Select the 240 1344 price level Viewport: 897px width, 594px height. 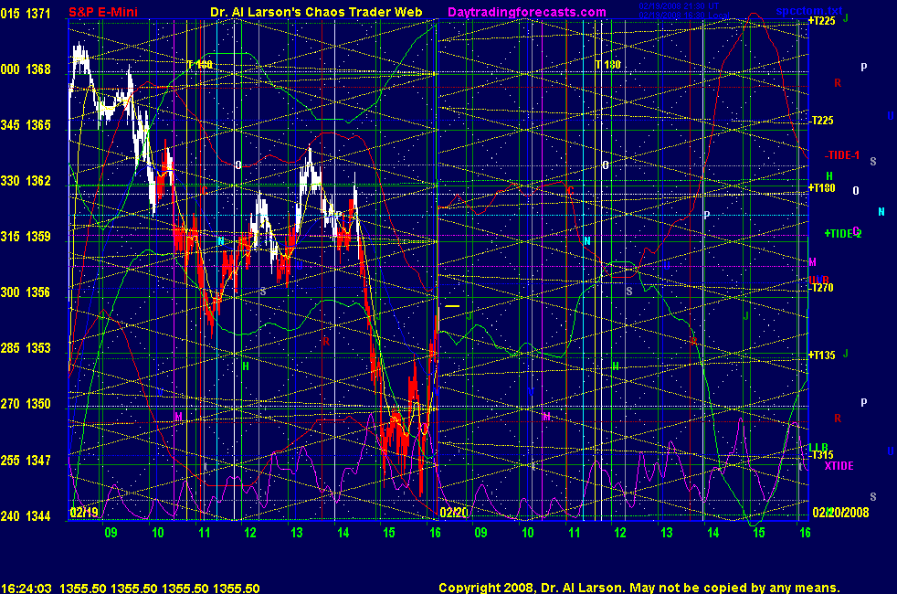point(26,516)
